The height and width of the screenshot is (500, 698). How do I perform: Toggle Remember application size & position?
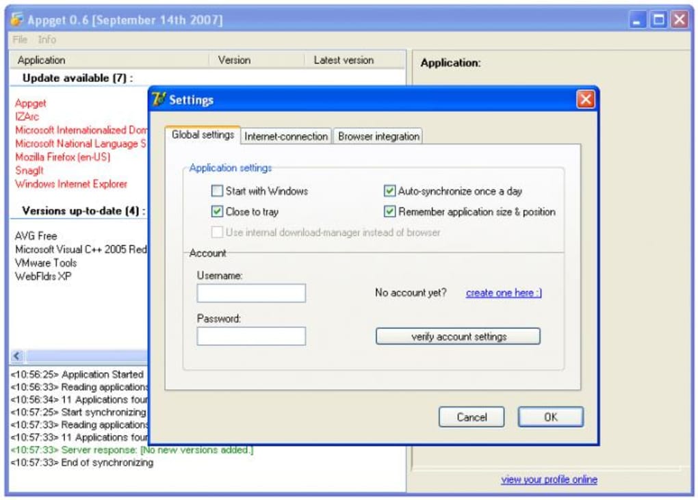pyautogui.click(x=389, y=211)
